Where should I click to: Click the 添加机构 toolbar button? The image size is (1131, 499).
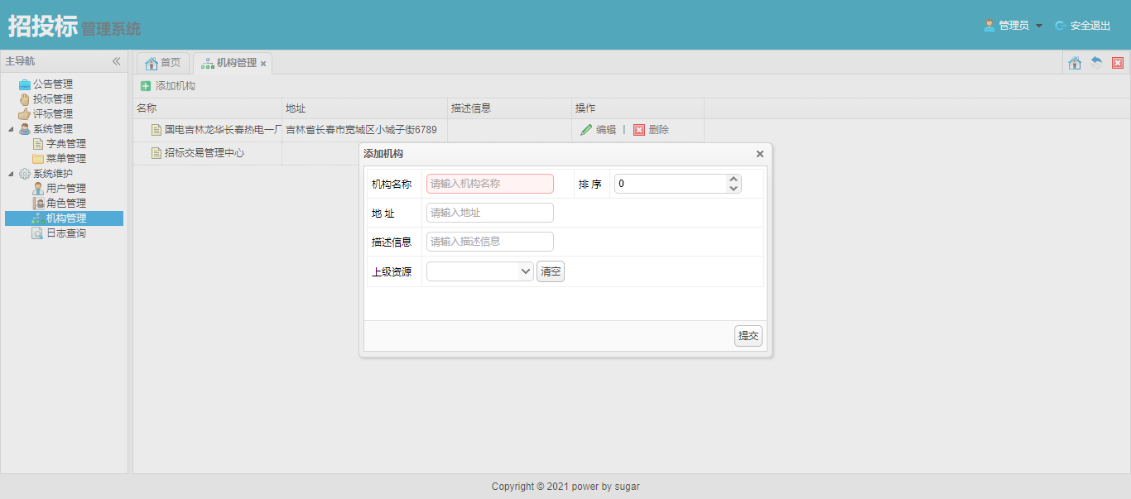[x=168, y=86]
